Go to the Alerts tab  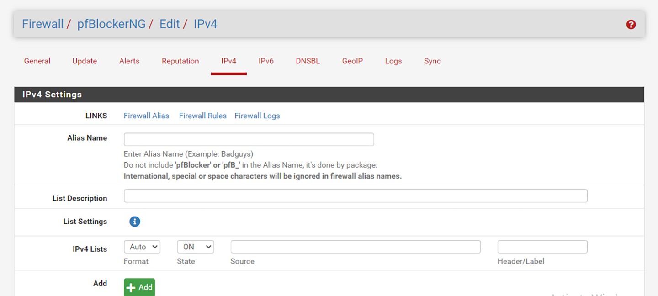129,61
